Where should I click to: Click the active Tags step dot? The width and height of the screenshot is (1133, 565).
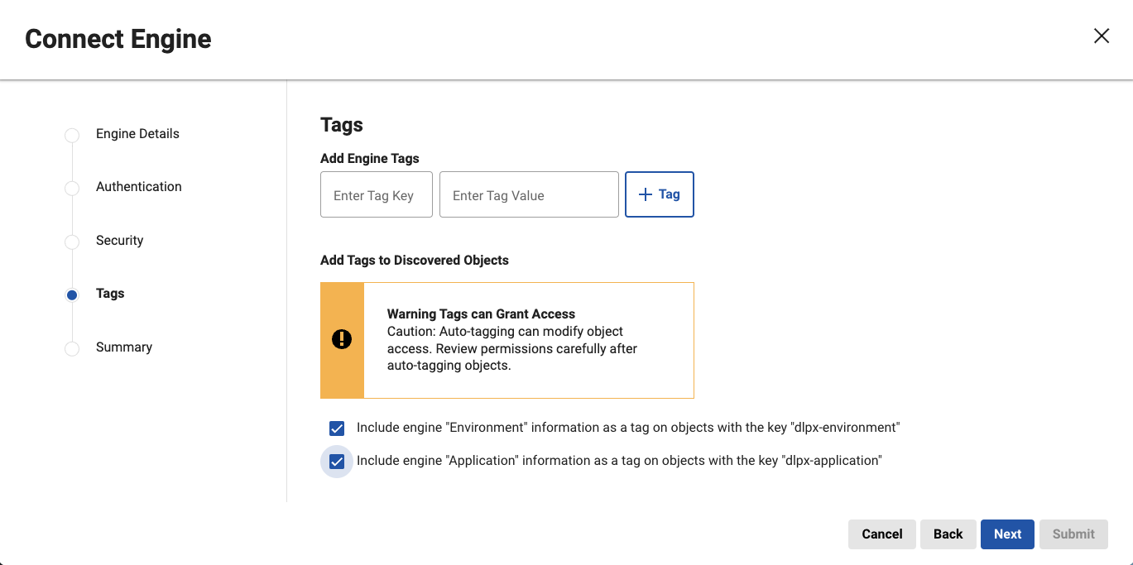[72, 294]
